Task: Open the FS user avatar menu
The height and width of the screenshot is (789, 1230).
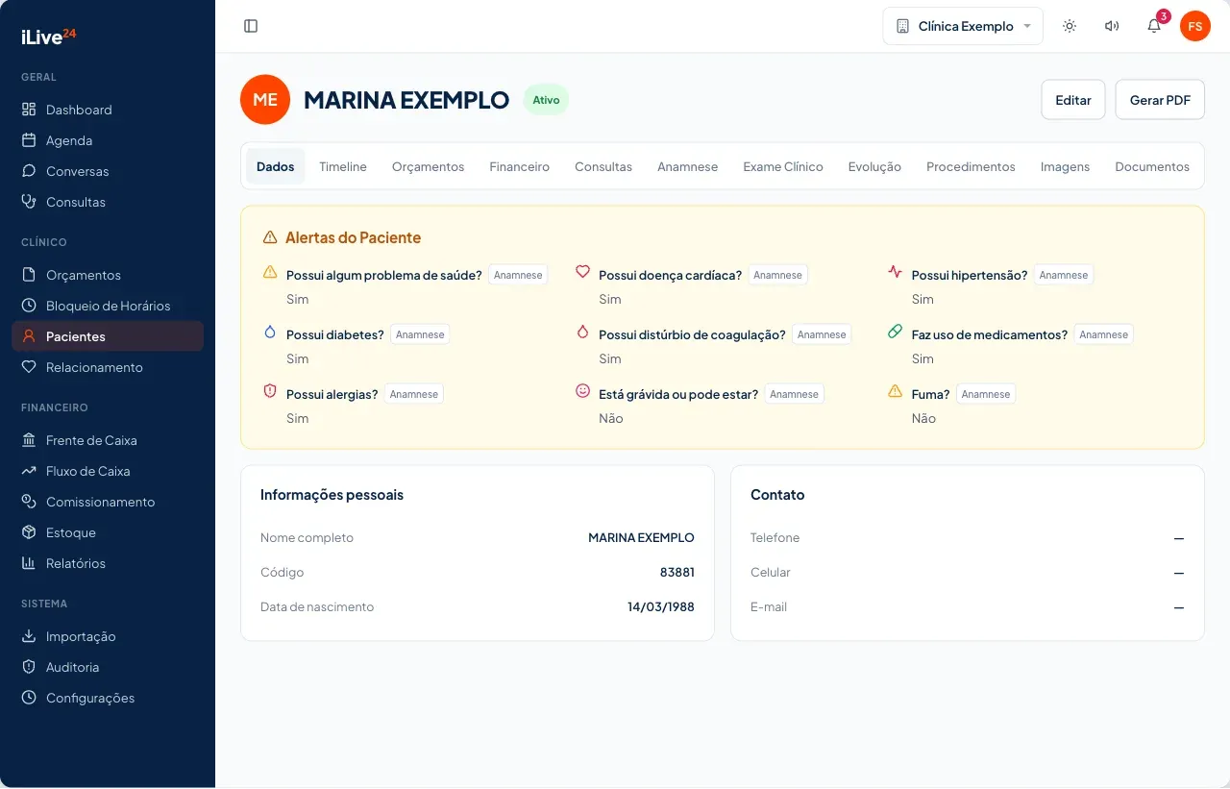Action: (1195, 26)
